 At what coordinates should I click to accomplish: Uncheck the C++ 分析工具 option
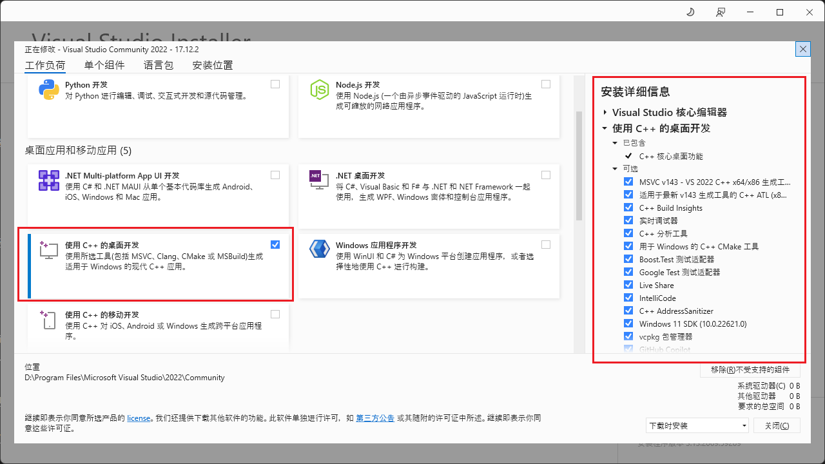(628, 233)
